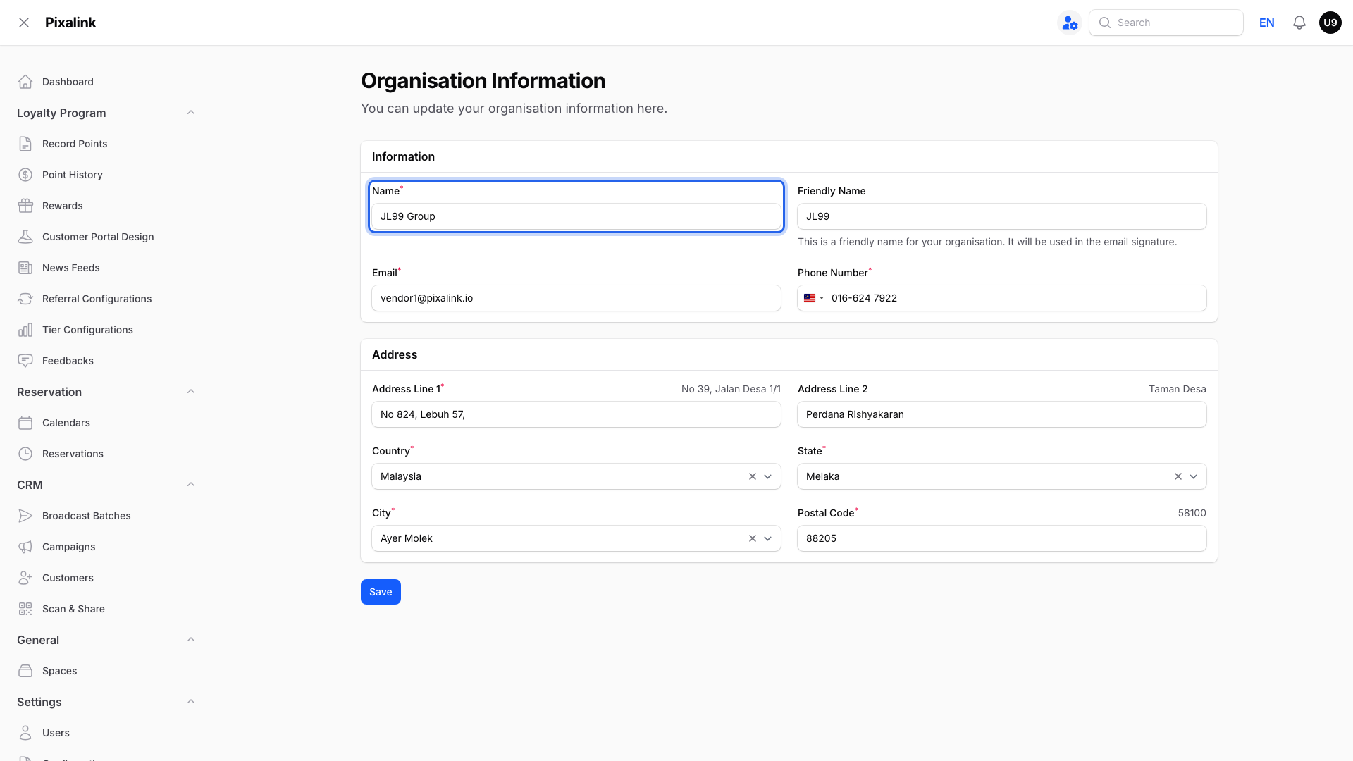
Task: Click the Scan & Share QR code icon
Action: pyautogui.click(x=25, y=609)
